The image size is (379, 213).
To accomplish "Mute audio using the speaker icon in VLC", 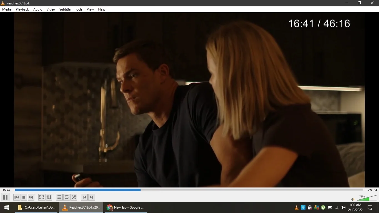I will point(353,199).
